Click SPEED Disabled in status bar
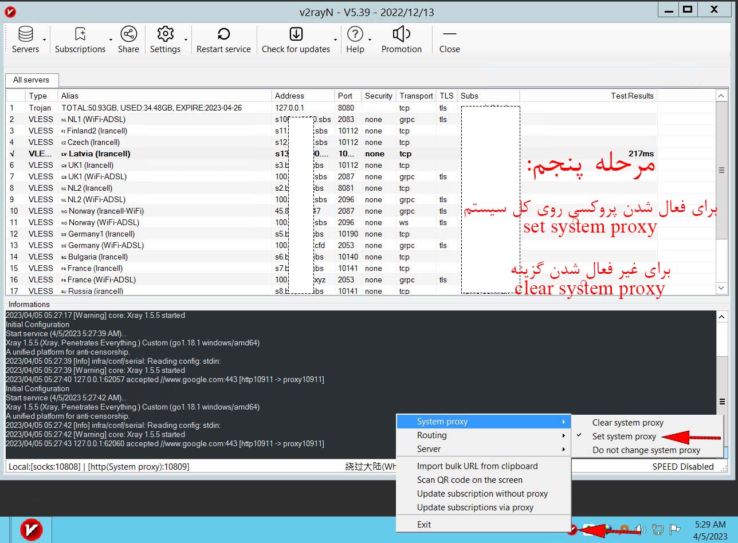This screenshot has width=738, height=543. pos(683,467)
